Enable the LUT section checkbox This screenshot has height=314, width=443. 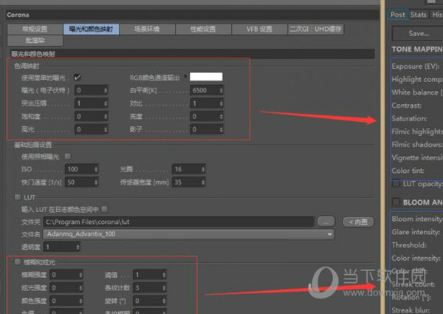(x=18, y=197)
